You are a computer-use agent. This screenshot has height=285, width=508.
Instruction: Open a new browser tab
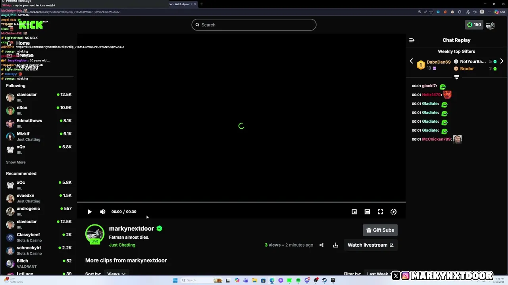[202, 4]
